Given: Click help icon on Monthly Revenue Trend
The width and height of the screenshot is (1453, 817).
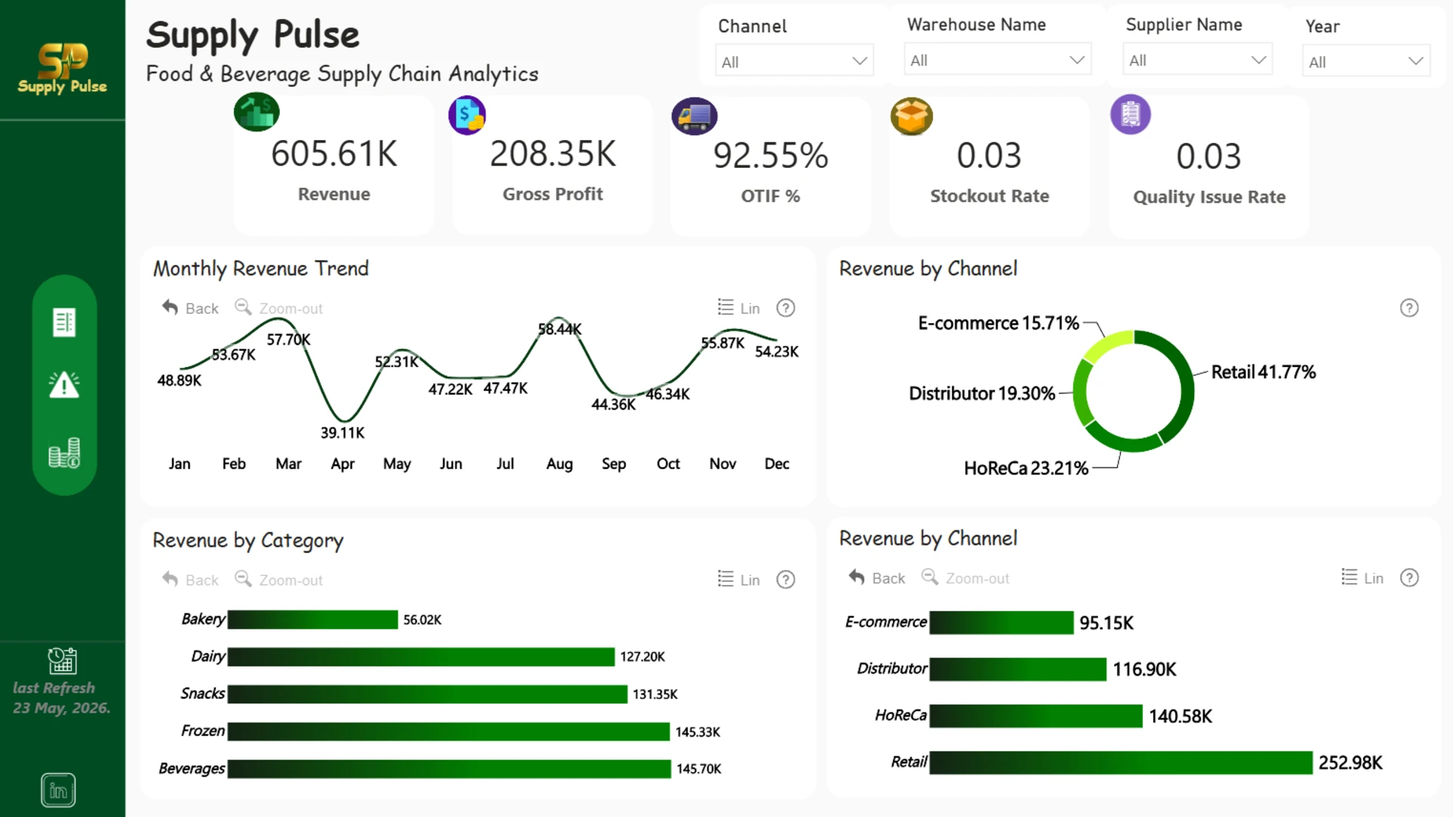Looking at the screenshot, I should coord(786,308).
